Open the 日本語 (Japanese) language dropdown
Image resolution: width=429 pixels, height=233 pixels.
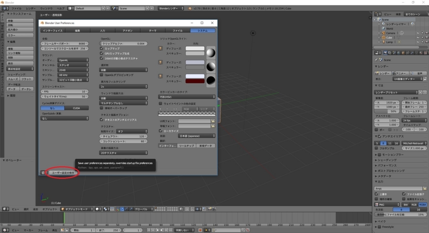[196, 136]
